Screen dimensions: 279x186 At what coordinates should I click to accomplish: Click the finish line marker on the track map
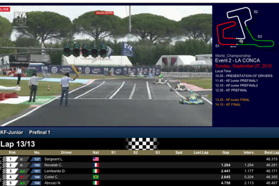241,41
